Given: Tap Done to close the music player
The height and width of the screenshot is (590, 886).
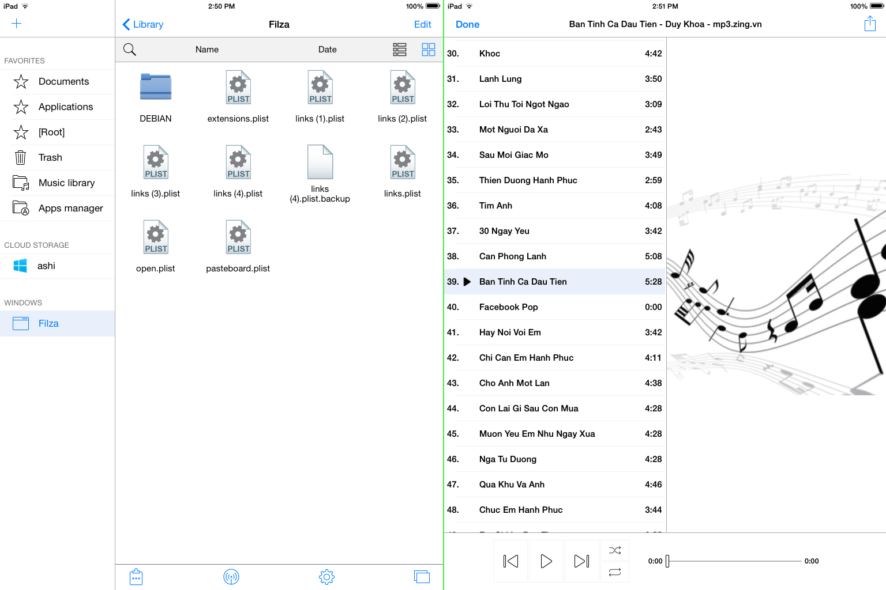Looking at the screenshot, I should pos(467,24).
